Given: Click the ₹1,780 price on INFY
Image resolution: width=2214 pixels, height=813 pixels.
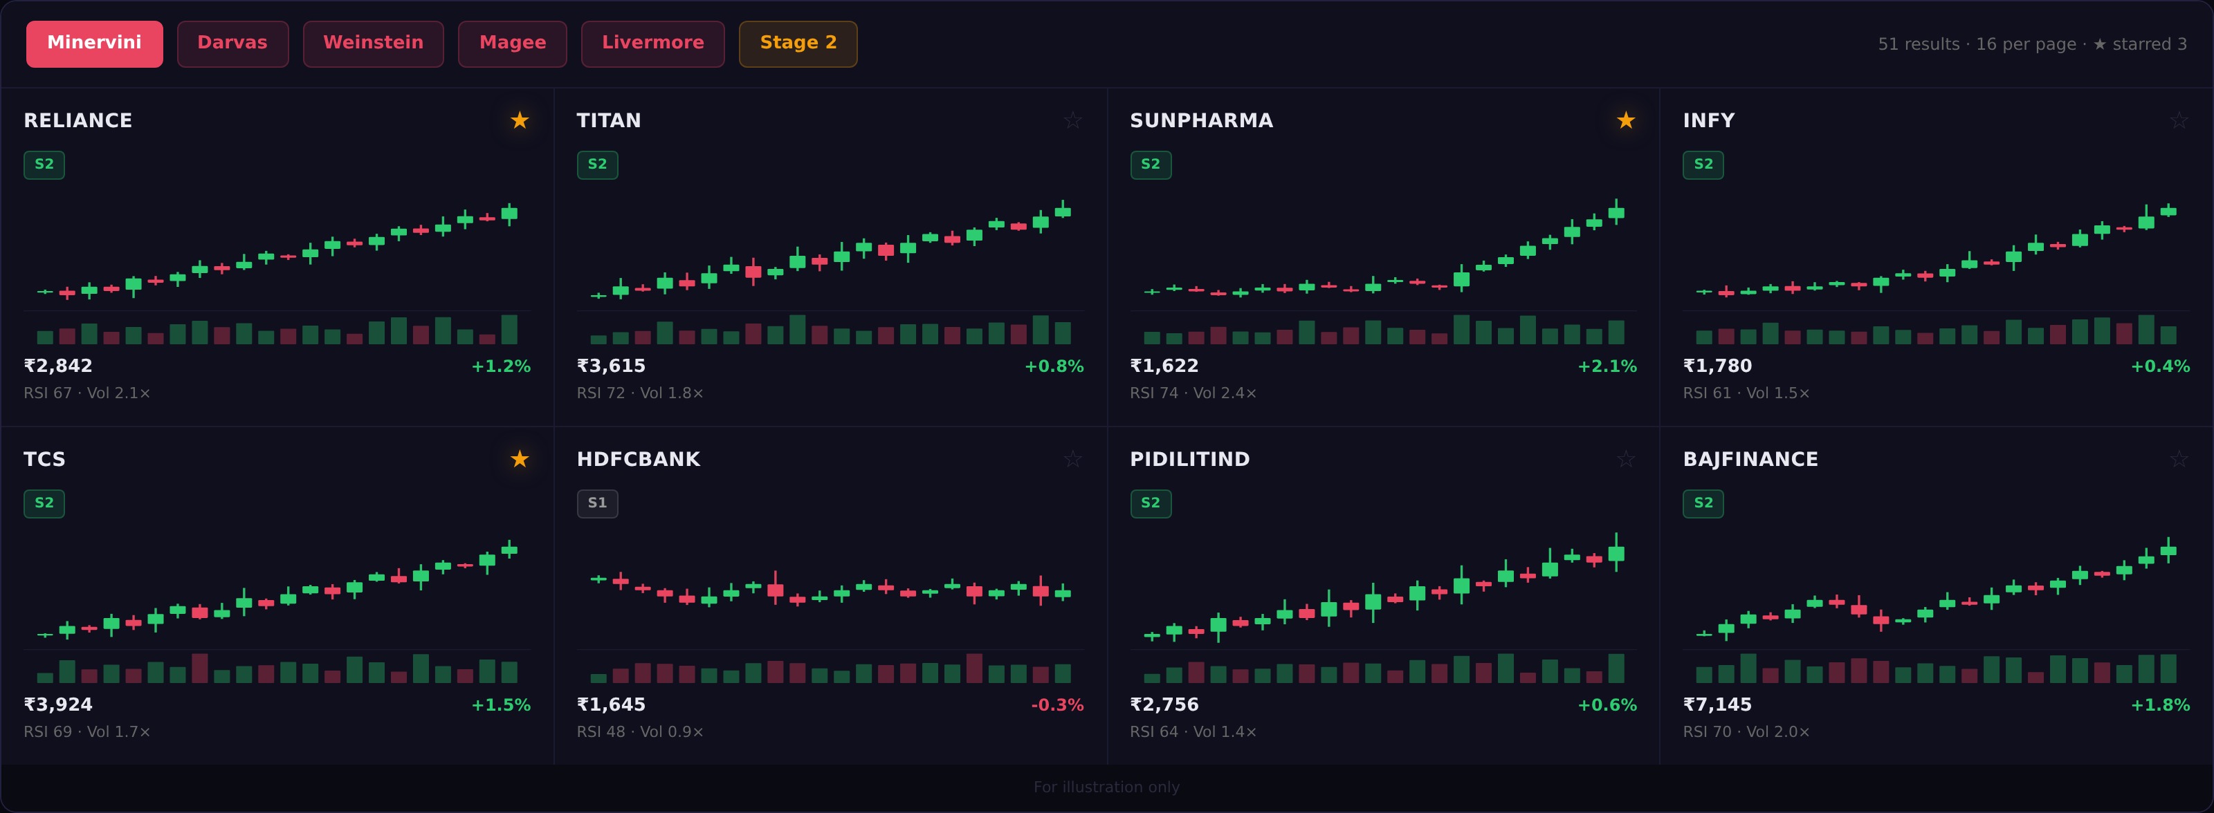Looking at the screenshot, I should tap(1717, 366).
